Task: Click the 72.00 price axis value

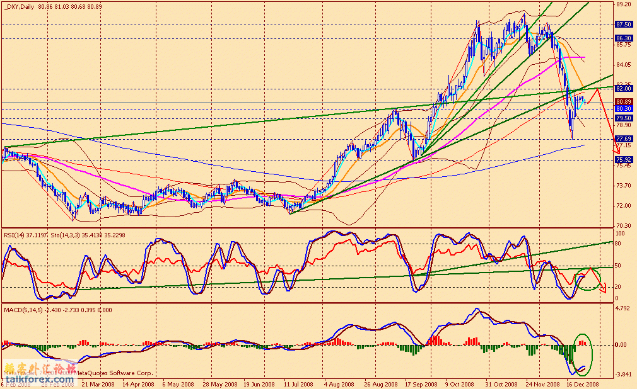Action: (x=624, y=206)
